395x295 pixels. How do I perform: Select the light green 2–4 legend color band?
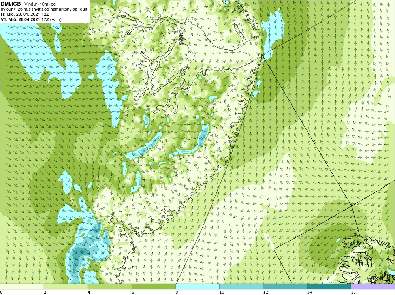point(66,286)
